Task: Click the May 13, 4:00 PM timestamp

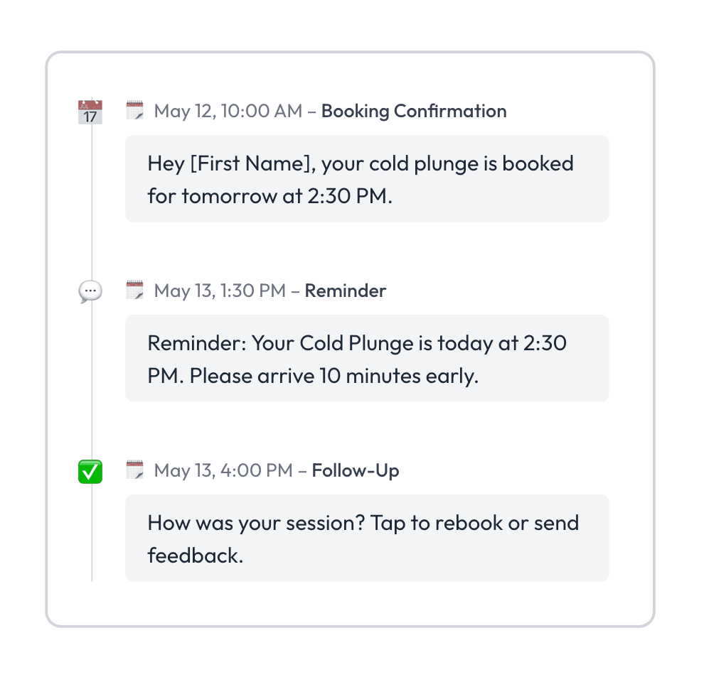Action: point(223,471)
